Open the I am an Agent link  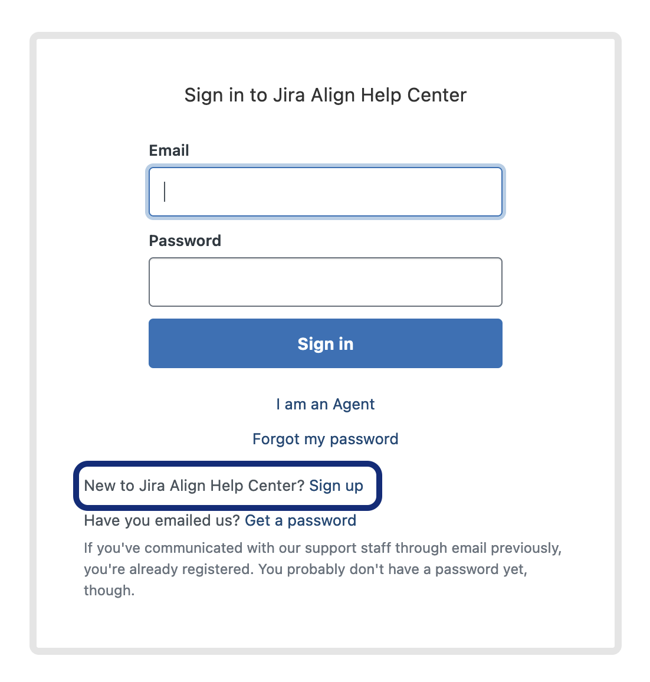point(325,404)
